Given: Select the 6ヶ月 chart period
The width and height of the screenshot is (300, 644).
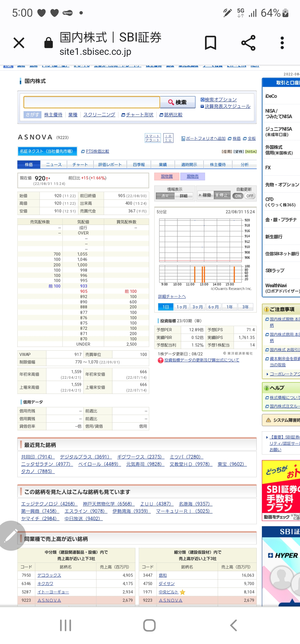Looking at the screenshot, I should click(214, 307).
